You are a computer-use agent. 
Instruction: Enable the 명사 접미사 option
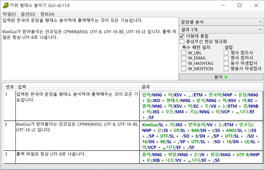point(225,58)
